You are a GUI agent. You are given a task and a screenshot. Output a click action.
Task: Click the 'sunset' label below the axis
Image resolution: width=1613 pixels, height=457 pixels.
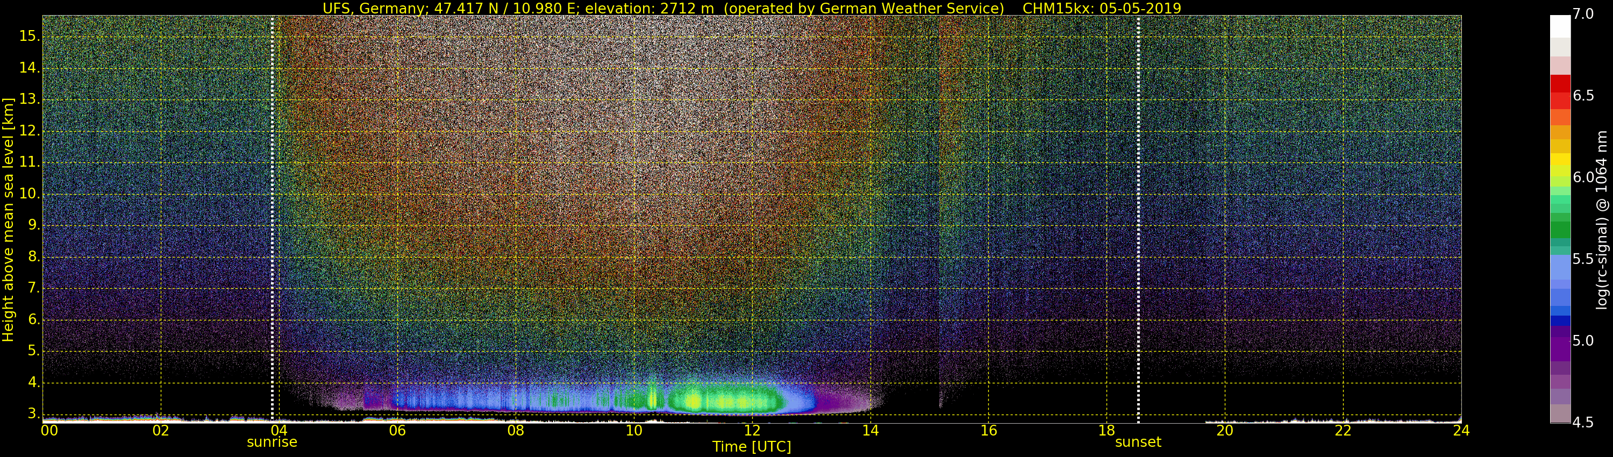[x=1138, y=442]
